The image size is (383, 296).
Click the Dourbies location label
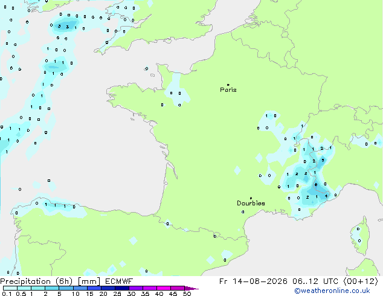point(251,203)
